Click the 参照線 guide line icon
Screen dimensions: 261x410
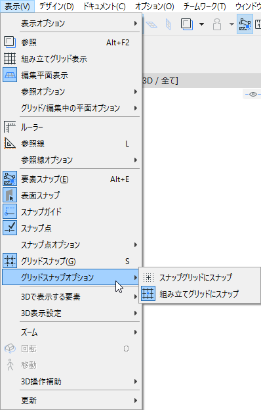click(x=10, y=143)
